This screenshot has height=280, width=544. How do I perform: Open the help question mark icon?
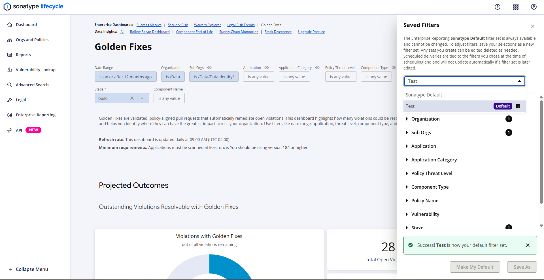498,7
